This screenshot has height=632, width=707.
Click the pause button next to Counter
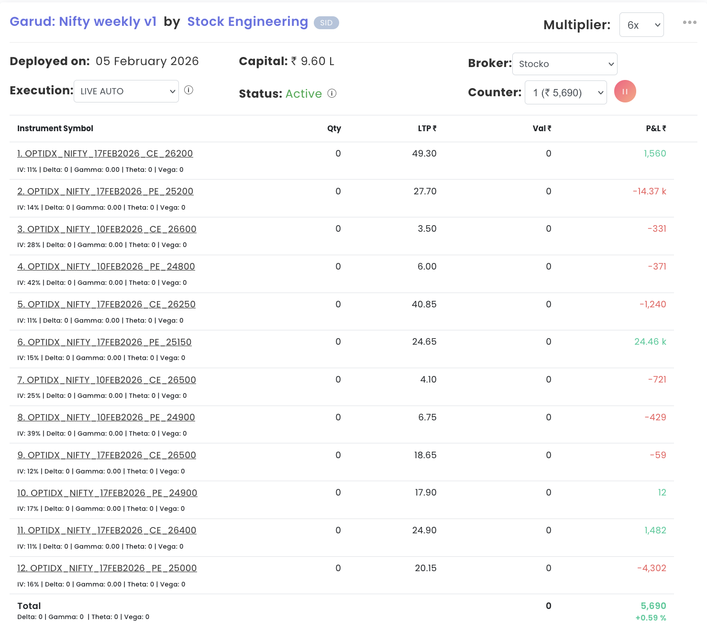point(625,91)
